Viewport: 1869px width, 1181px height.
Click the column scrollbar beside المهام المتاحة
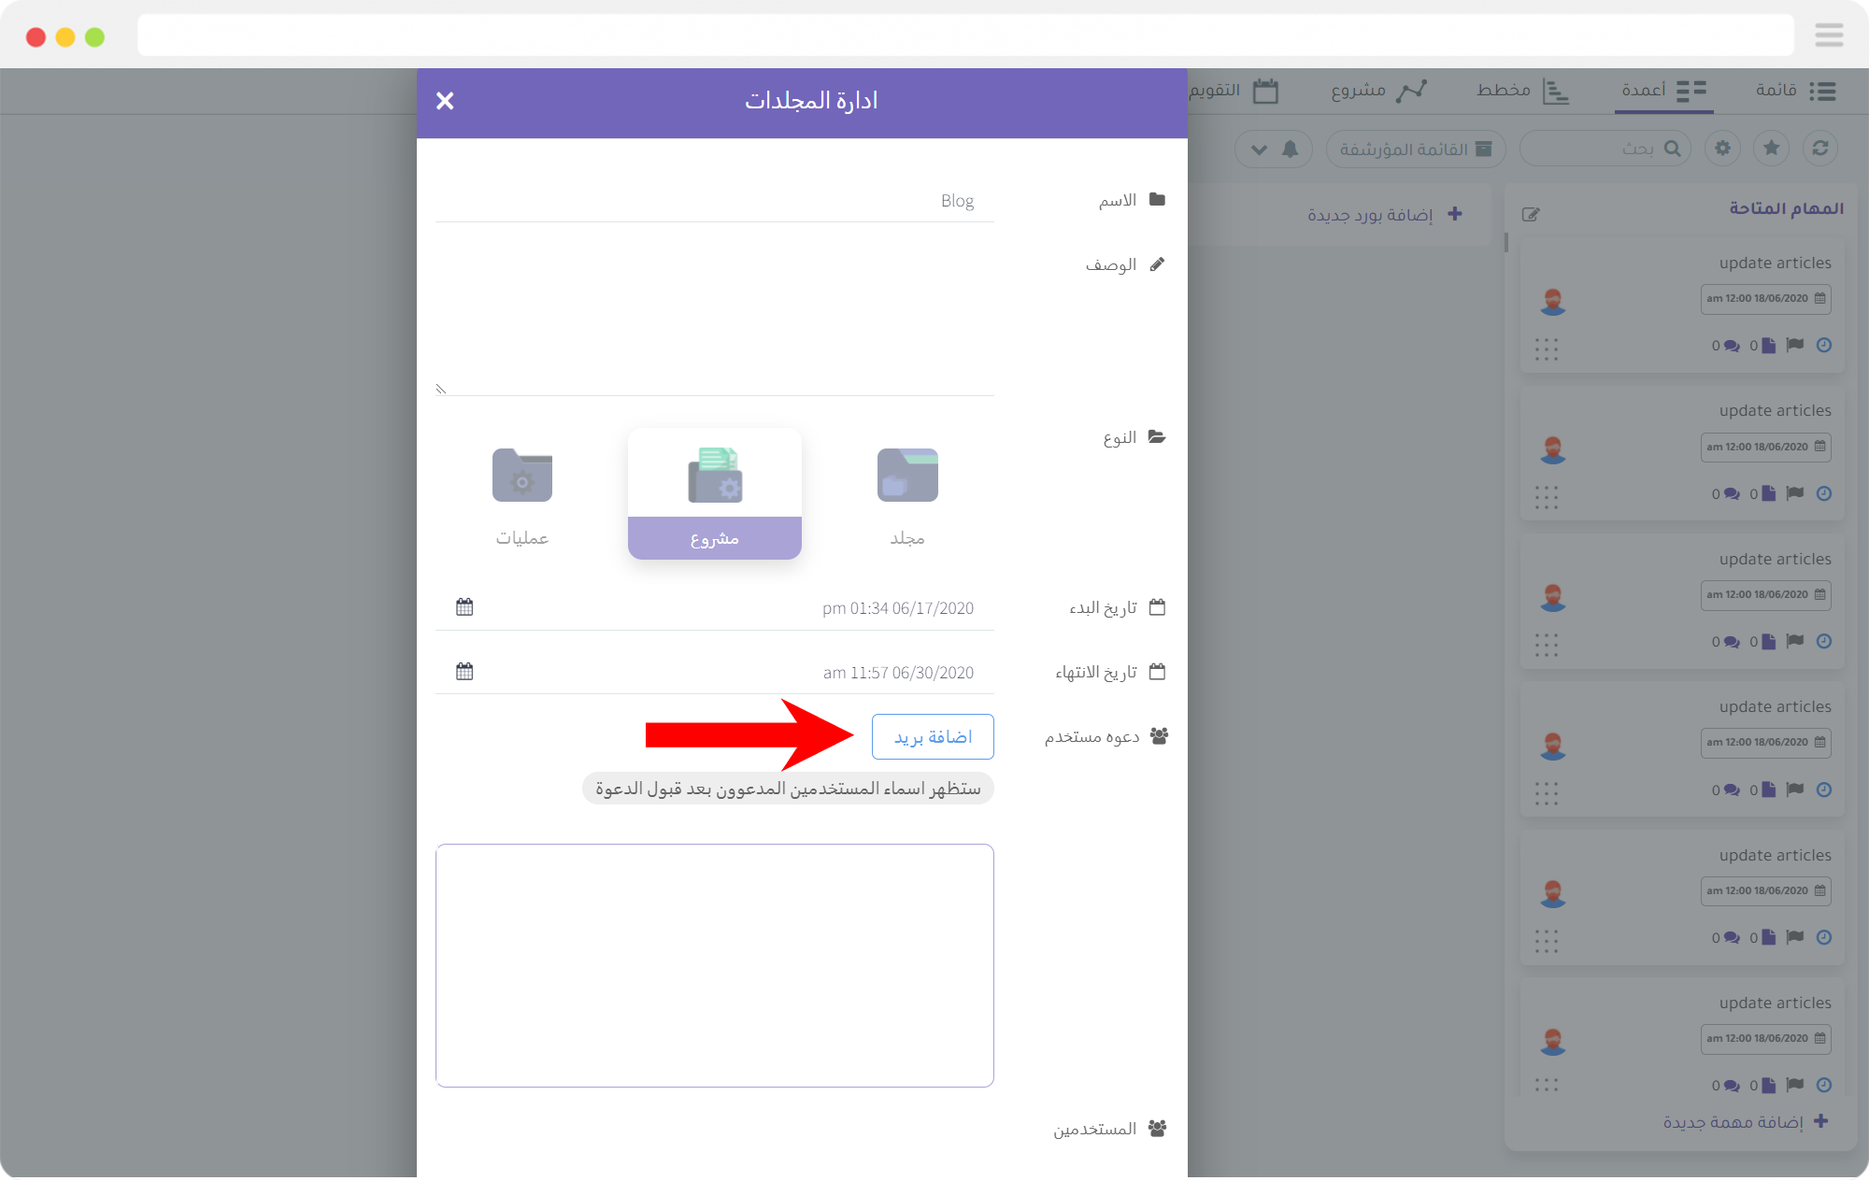[x=1506, y=242]
